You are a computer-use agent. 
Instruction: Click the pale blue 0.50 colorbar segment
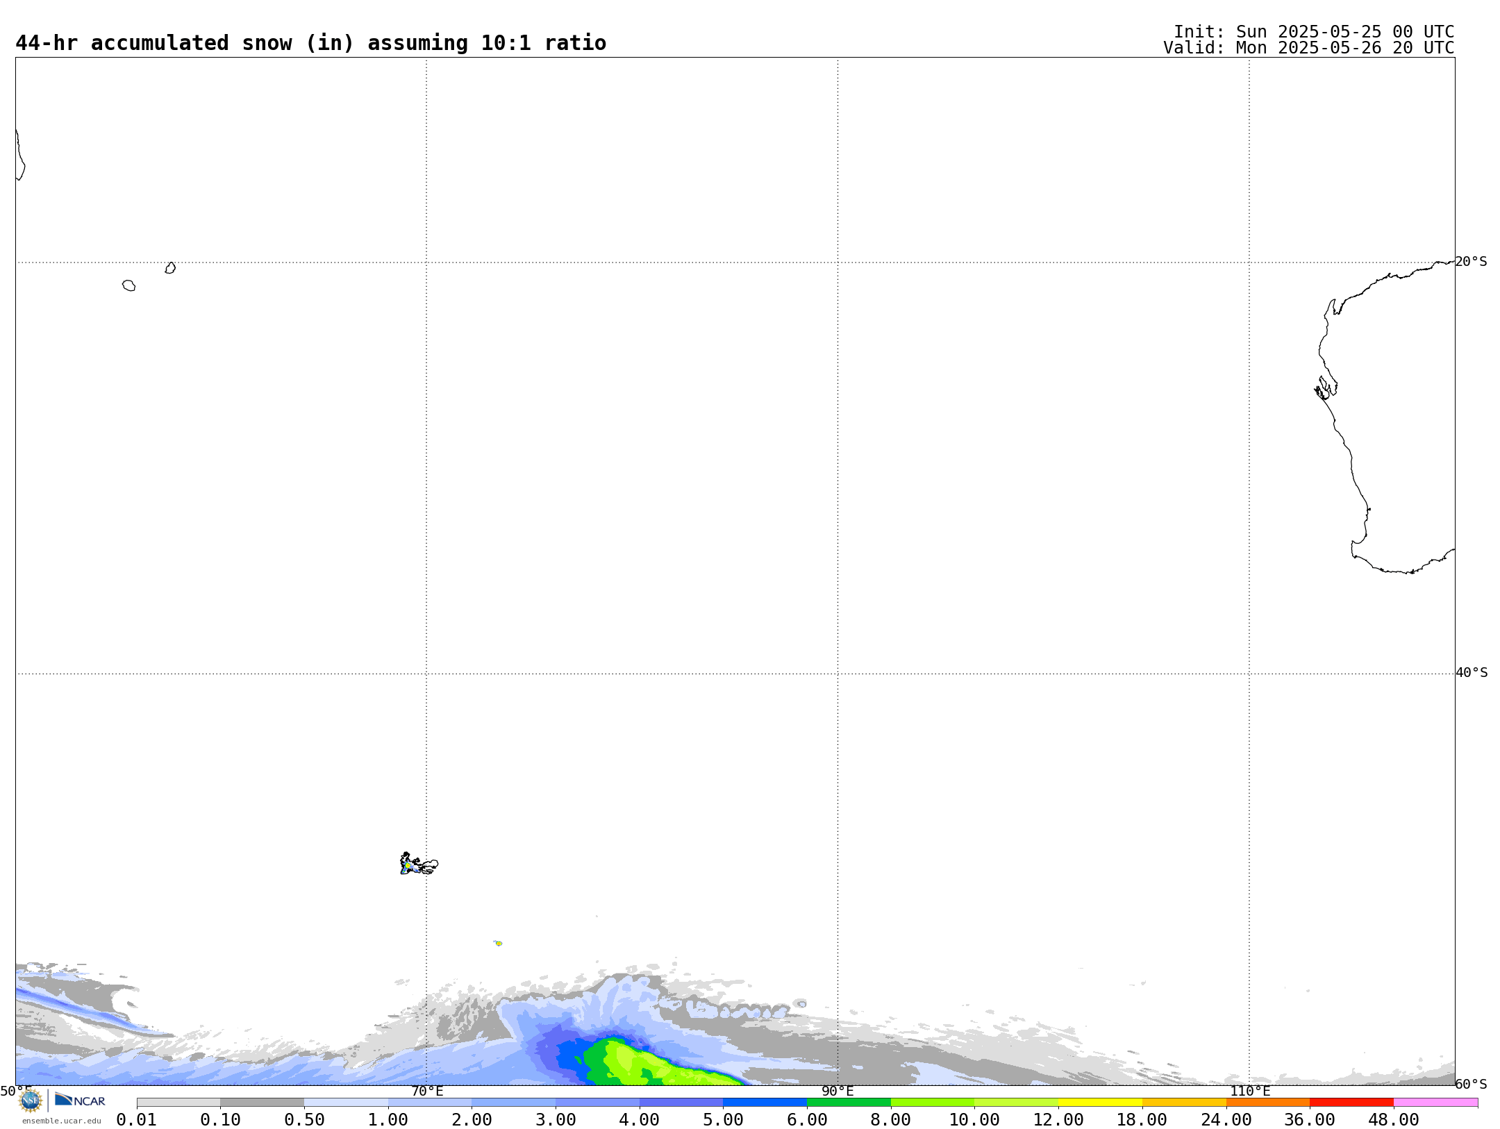click(x=346, y=1103)
